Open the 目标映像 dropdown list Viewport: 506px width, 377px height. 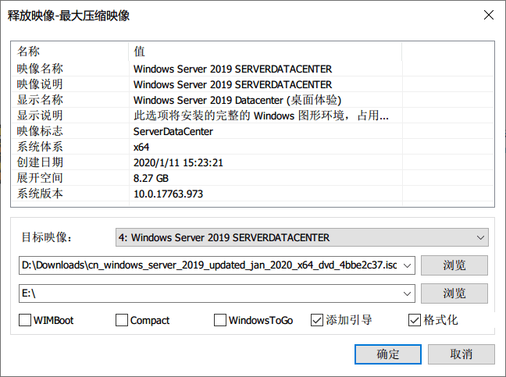(302, 237)
